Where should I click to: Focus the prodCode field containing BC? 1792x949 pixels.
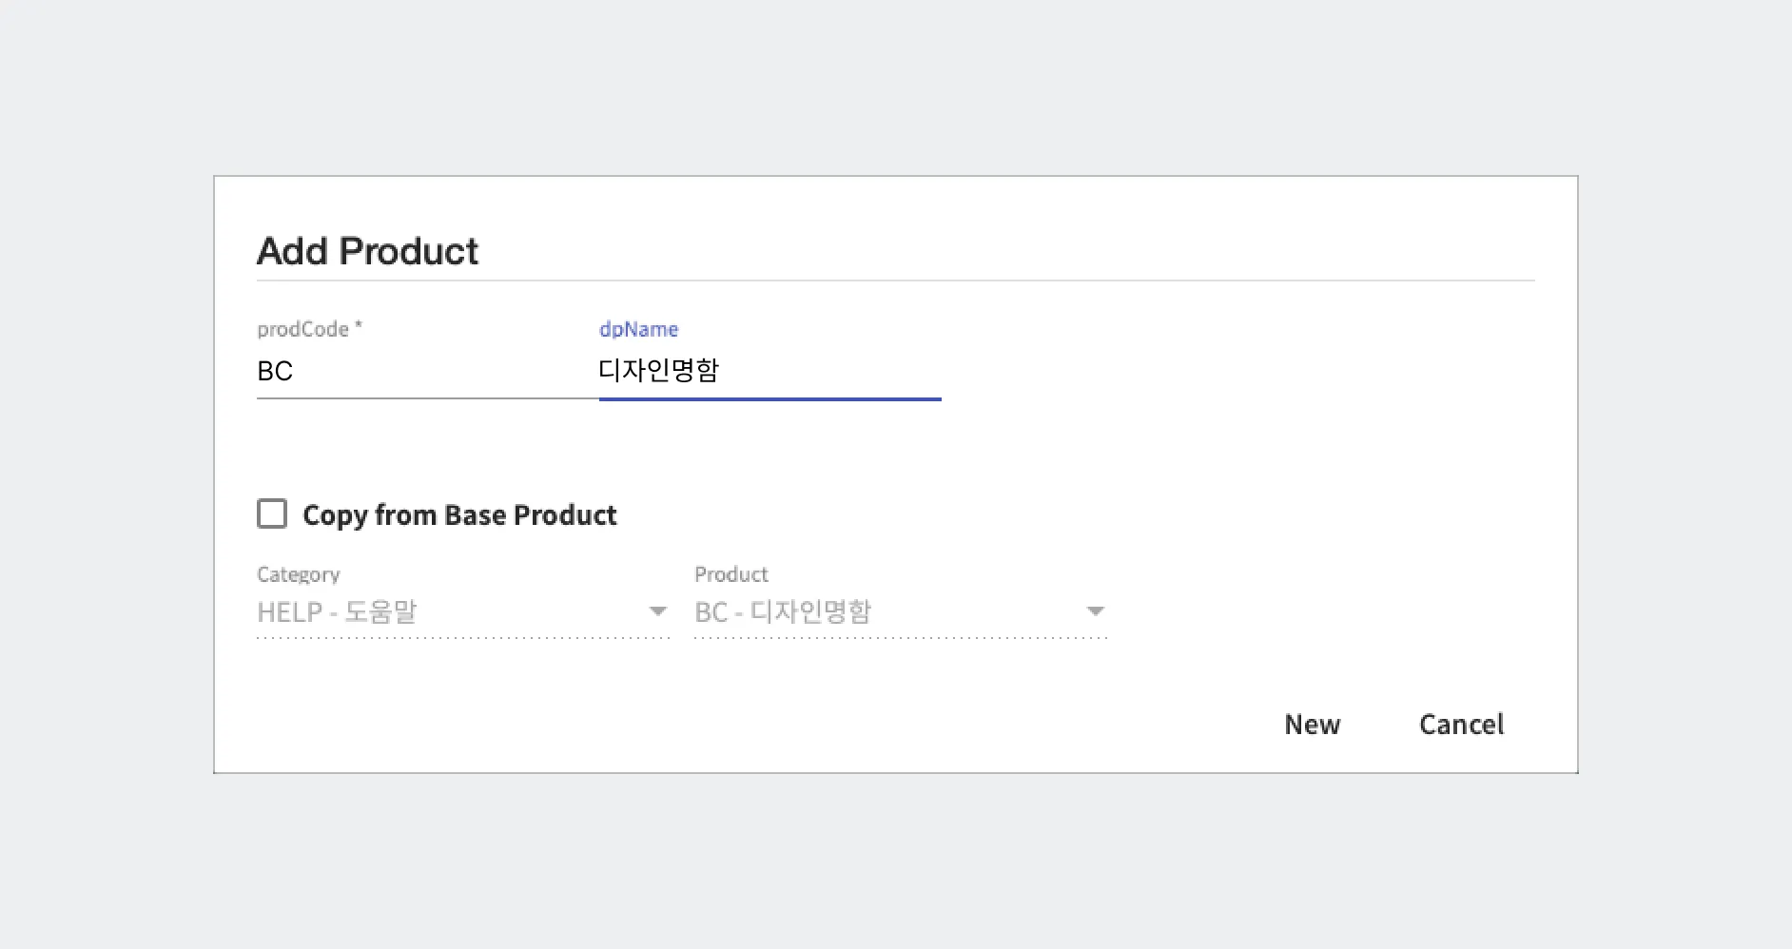coord(428,371)
